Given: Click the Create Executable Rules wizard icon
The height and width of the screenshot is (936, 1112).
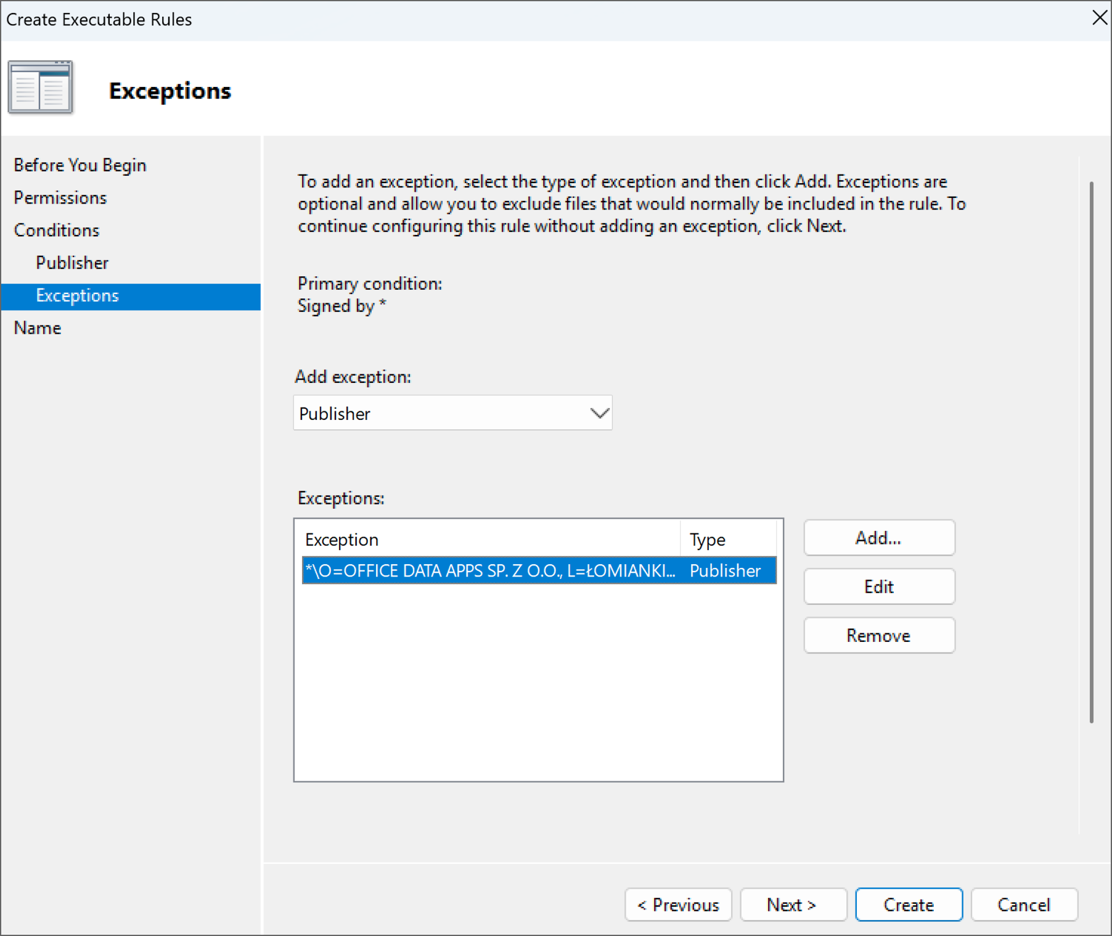Looking at the screenshot, I should (x=41, y=87).
